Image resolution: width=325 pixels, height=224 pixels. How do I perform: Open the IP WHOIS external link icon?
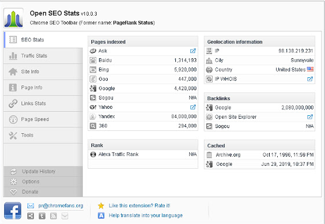310,79
